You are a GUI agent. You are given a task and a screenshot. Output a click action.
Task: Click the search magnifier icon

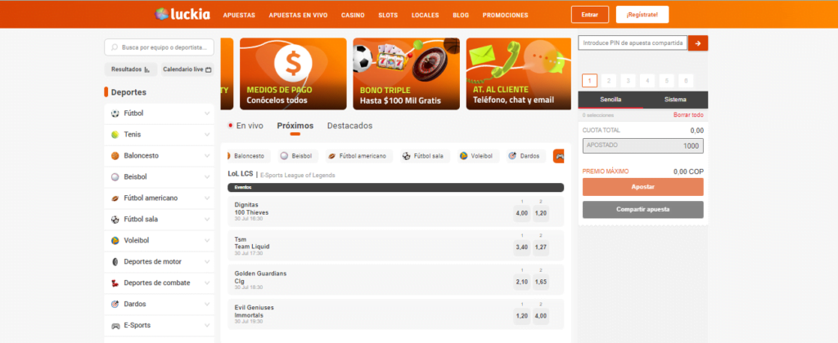(114, 47)
